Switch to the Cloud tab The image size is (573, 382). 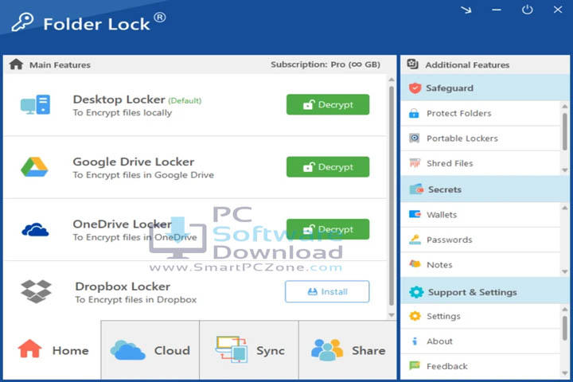150,350
